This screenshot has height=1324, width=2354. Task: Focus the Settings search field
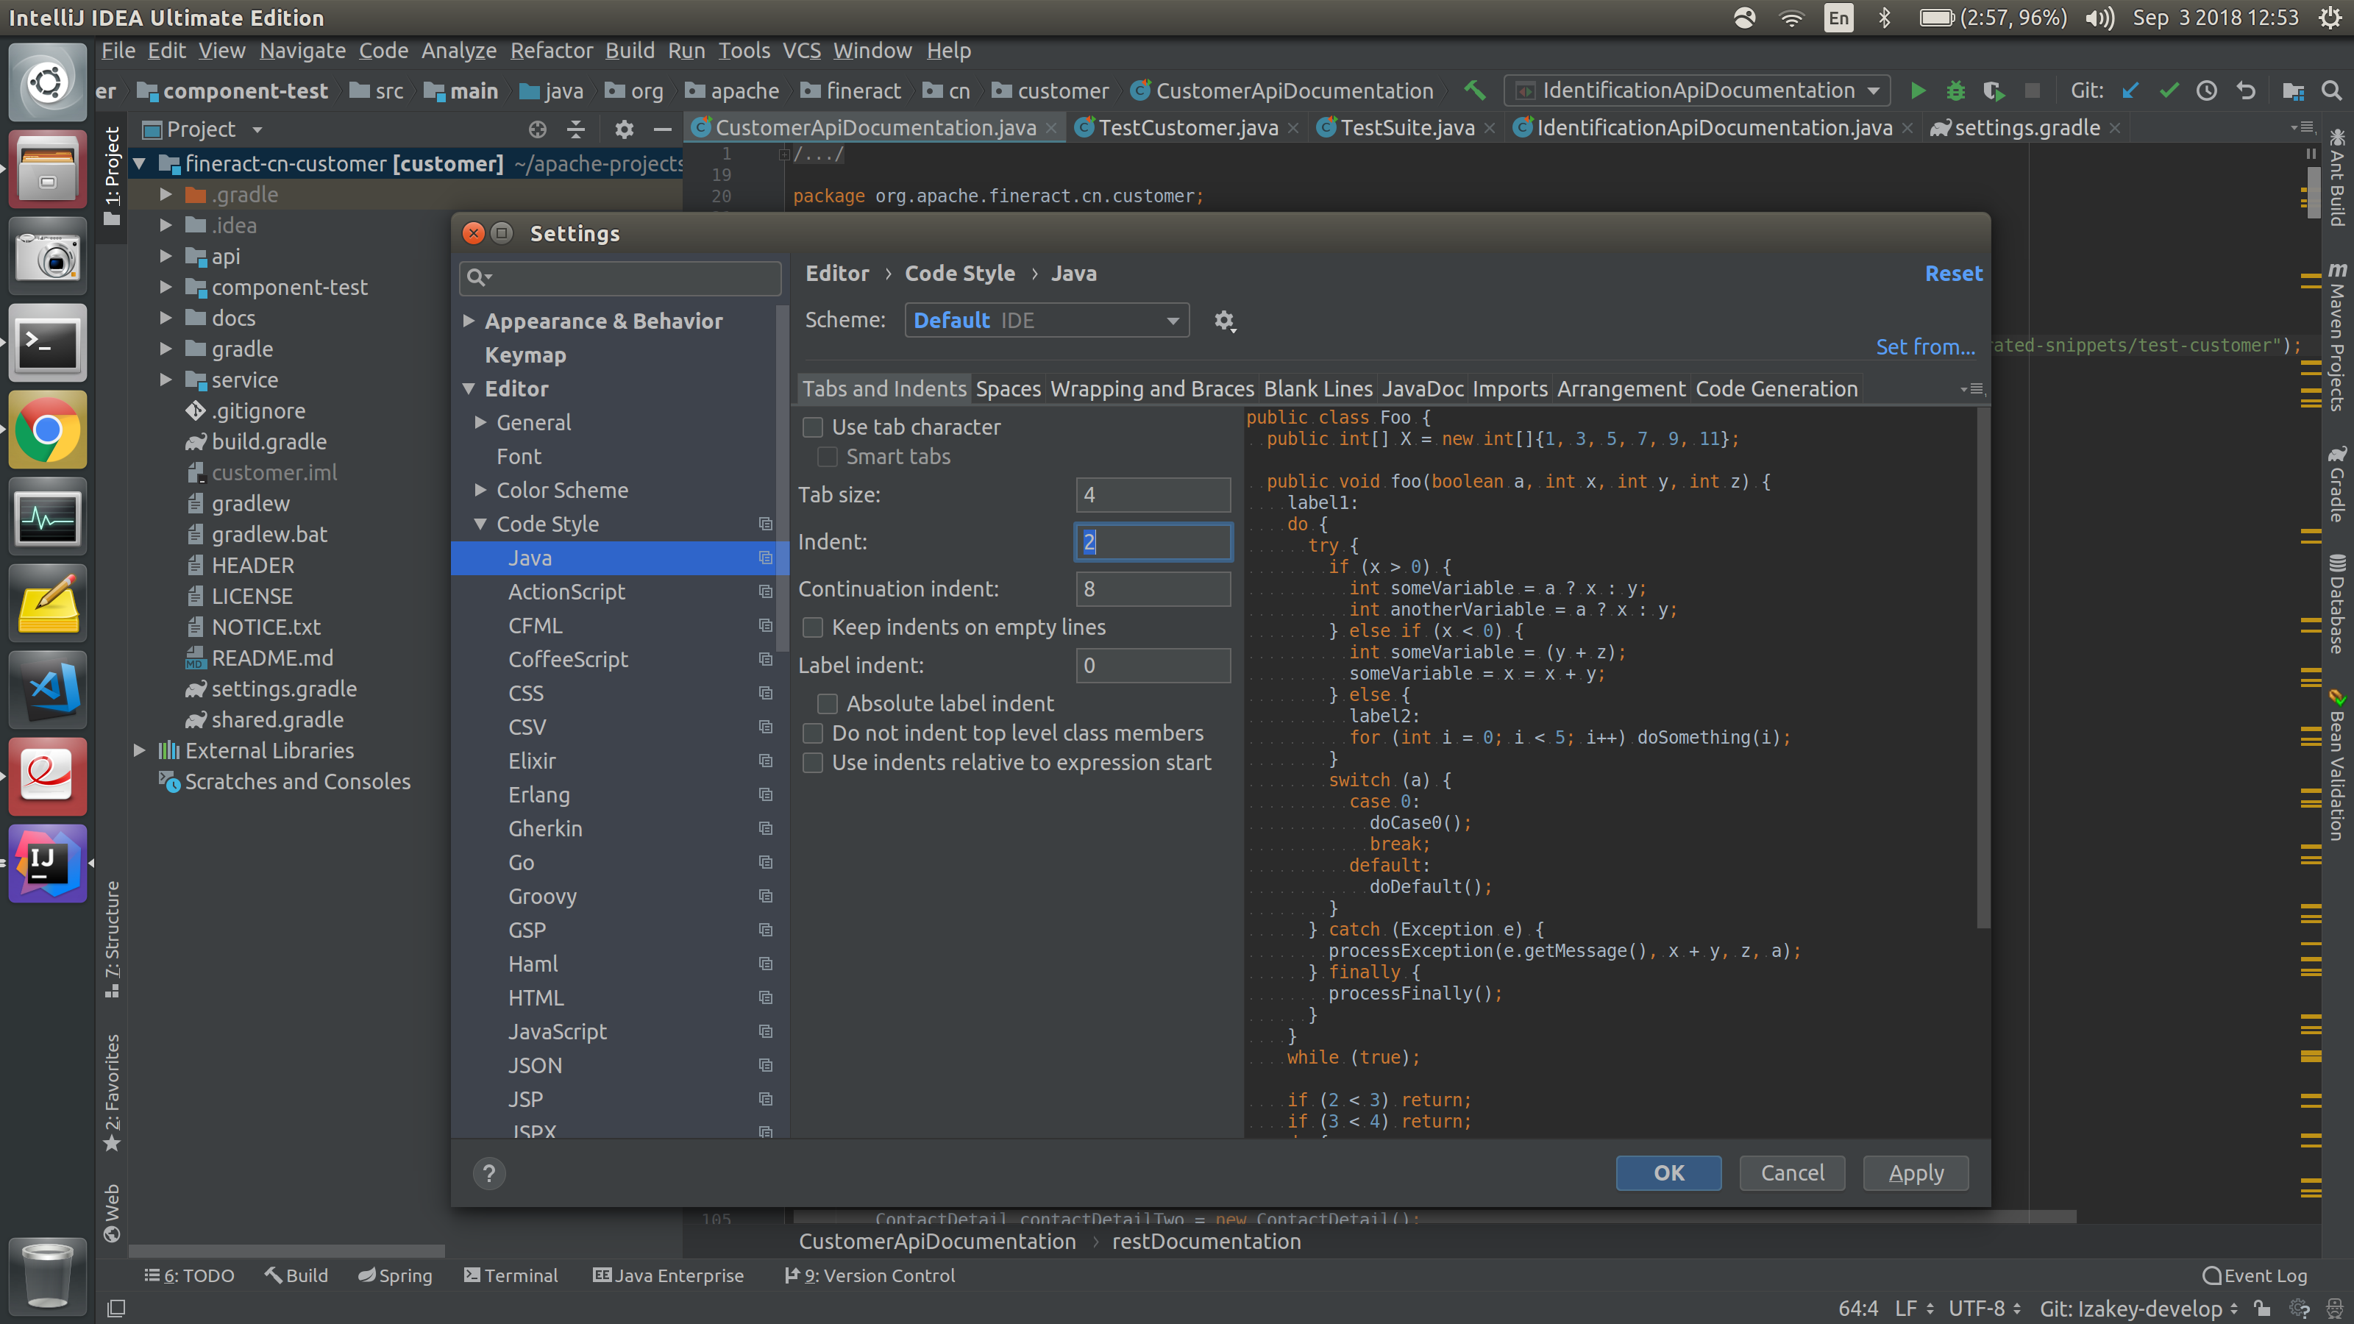click(x=620, y=278)
